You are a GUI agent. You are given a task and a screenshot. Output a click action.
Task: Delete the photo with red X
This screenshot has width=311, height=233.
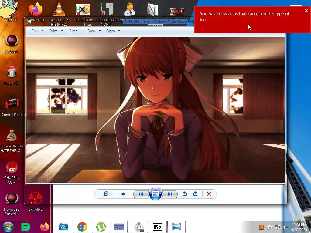click(x=209, y=194)
